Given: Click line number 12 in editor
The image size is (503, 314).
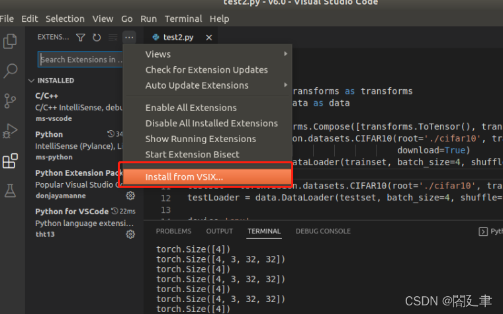Looking at the screenshot, I should [166, 198].
